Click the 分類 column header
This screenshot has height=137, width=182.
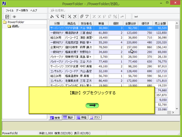[x=57, y=23]
